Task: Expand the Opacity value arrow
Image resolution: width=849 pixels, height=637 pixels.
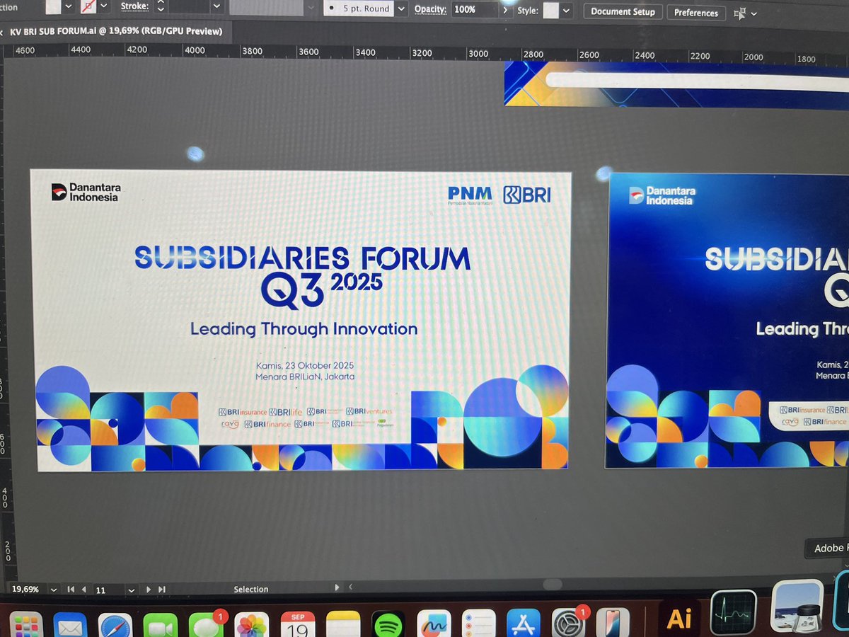Action: [505, 11]
